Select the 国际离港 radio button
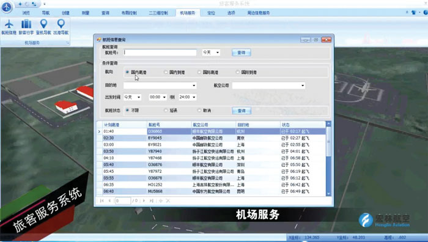428x242 pixels. tap(199, 72)
